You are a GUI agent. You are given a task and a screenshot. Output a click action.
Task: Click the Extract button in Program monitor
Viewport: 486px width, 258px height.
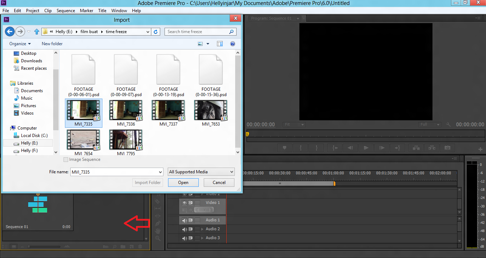click(x=432, y=148)
